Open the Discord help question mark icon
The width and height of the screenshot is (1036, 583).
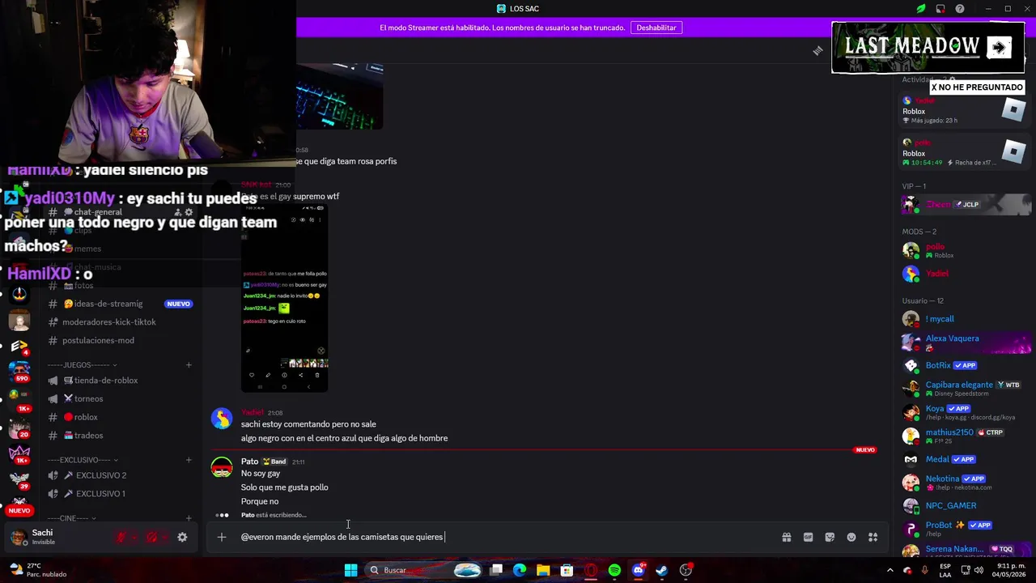pos(960,9)
